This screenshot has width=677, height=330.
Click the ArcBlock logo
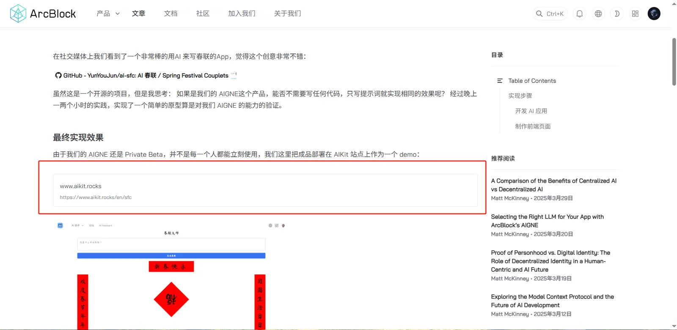[43, 14]
